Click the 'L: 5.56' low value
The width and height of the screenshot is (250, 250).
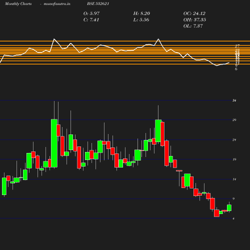coord(141,19)
